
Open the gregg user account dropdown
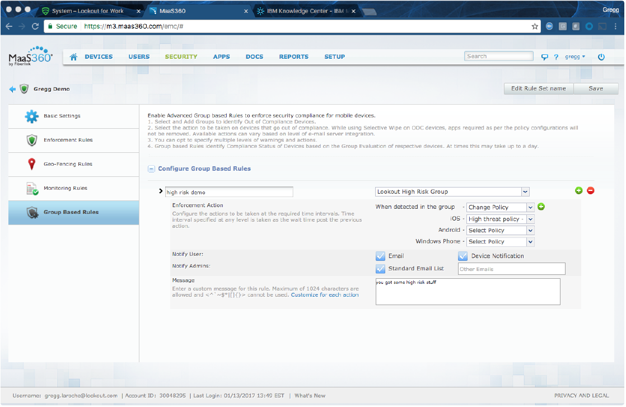point(575,57)
